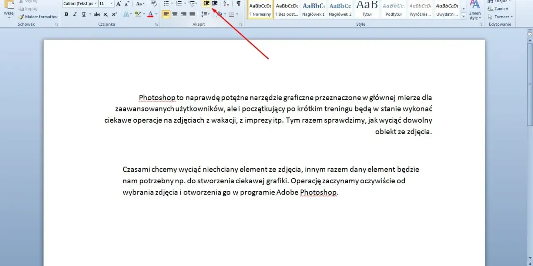The image size is (533, 266).
Task: Click the Shrink Font icon
Action: (x=127, y=3)
